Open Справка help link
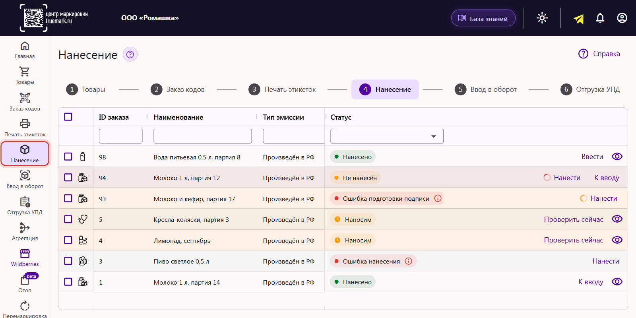 point(599,54)
